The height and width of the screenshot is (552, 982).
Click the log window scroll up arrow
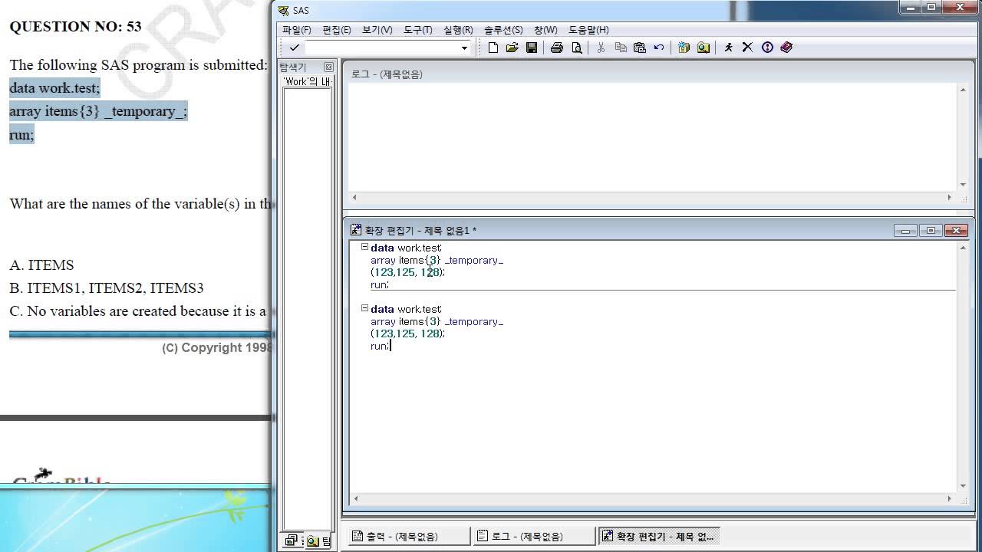pyautogui.click(x=964, y=90)
